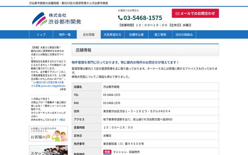
Task: Open the 物件一覧 menu item
Action: coord(65,34)
